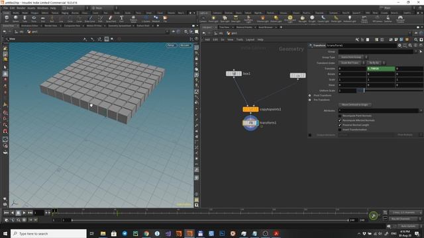Select the Torus shelf tool
Screen dimensions: 424x238
coord(34,19)
